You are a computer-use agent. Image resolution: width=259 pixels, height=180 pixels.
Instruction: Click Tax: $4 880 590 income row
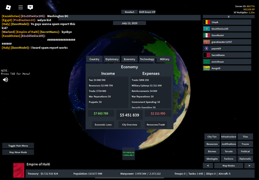97,80
